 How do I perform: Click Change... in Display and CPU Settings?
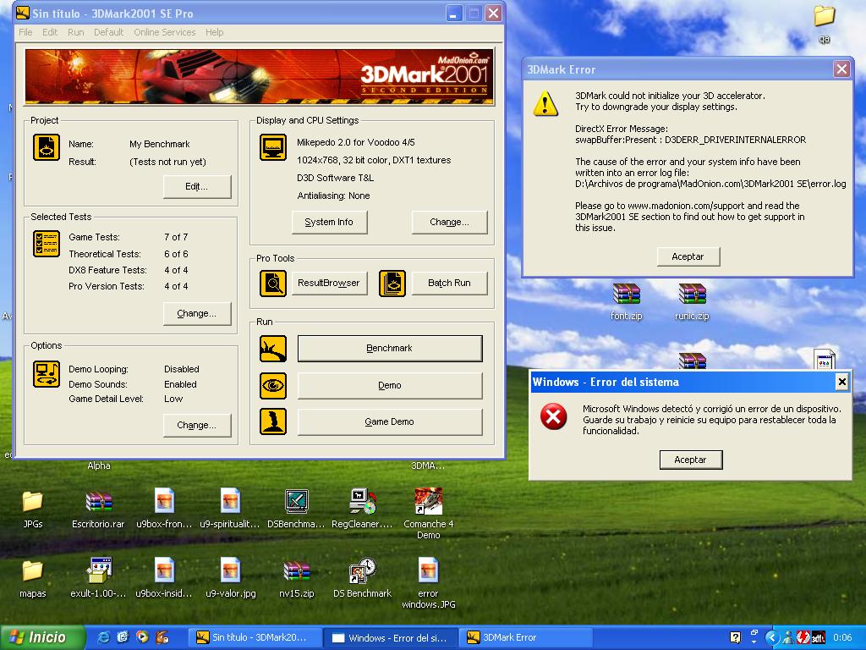(449, 223)
